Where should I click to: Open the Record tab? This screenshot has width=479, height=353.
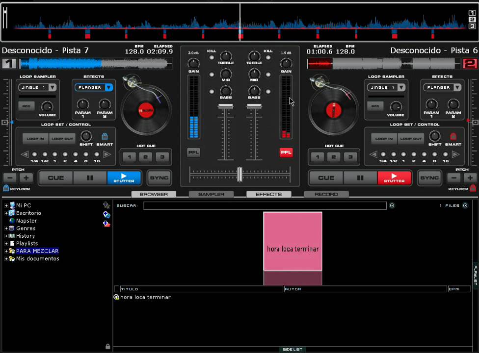326,194
